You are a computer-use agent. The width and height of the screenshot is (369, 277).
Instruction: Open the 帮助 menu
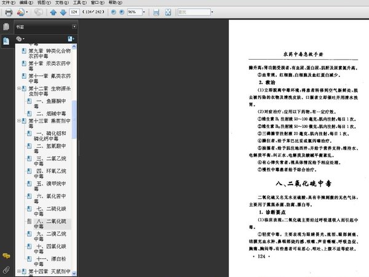[x=116, y=2]
